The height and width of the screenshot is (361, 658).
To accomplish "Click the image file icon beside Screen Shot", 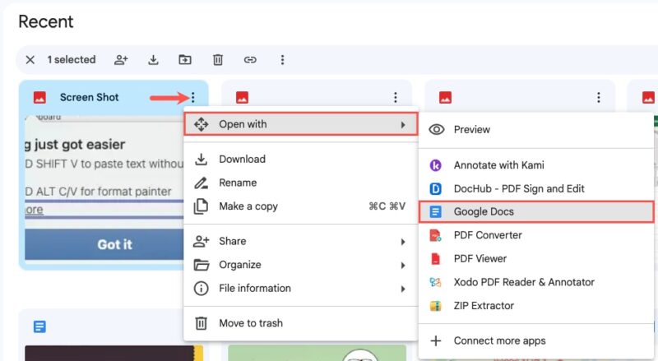I will tap(39, 97).
